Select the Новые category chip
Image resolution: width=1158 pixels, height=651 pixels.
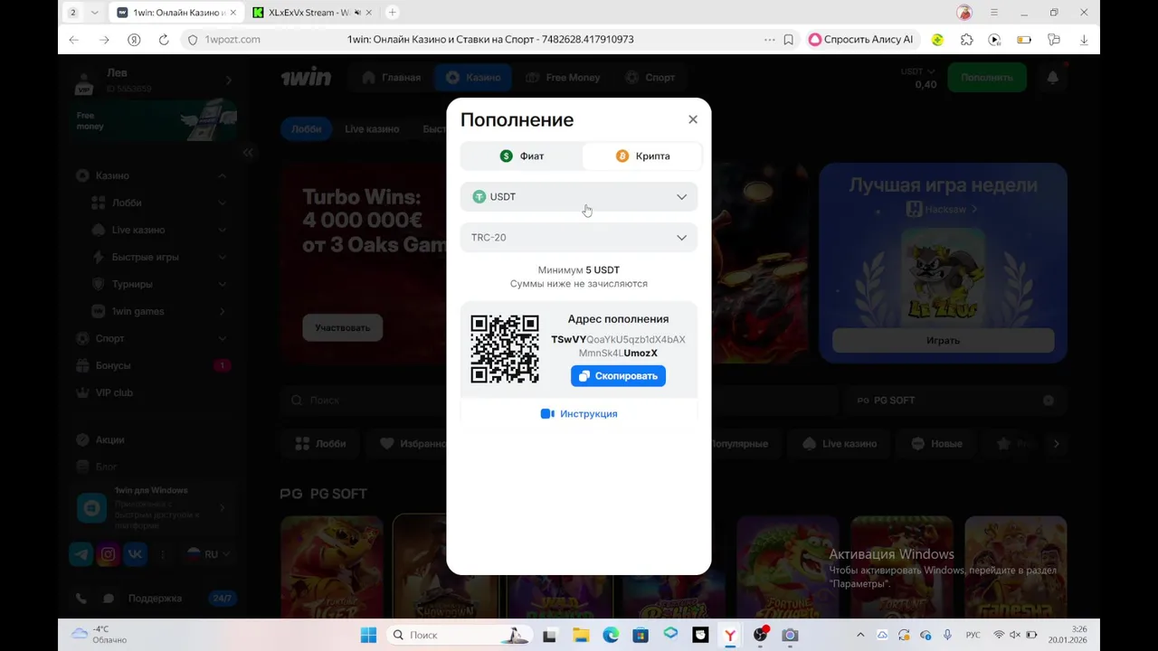click(x=937, y=444)
